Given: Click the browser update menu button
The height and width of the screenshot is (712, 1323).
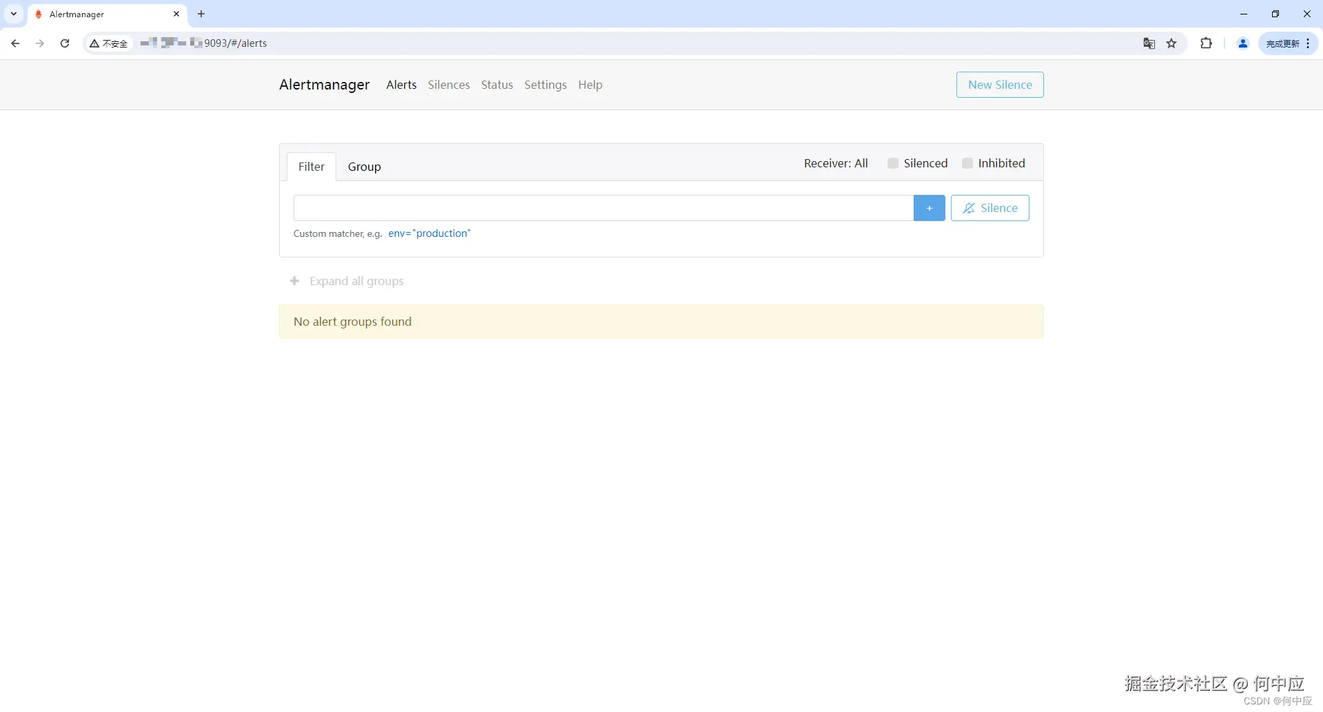Looking at the screenshot, I should point(1289,43).
